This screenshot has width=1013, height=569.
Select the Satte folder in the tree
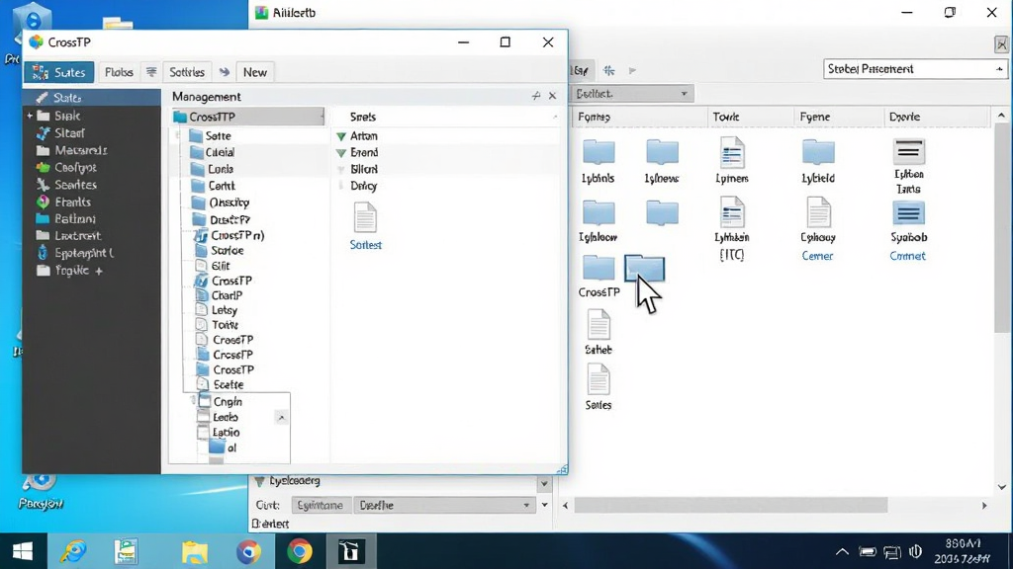218,136
